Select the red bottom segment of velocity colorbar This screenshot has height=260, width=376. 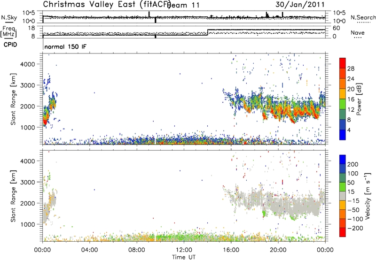coord(343,232)
